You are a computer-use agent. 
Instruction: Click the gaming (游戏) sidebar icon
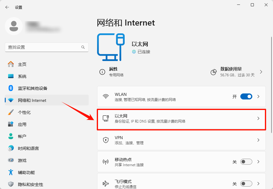[x=11, y=160]
